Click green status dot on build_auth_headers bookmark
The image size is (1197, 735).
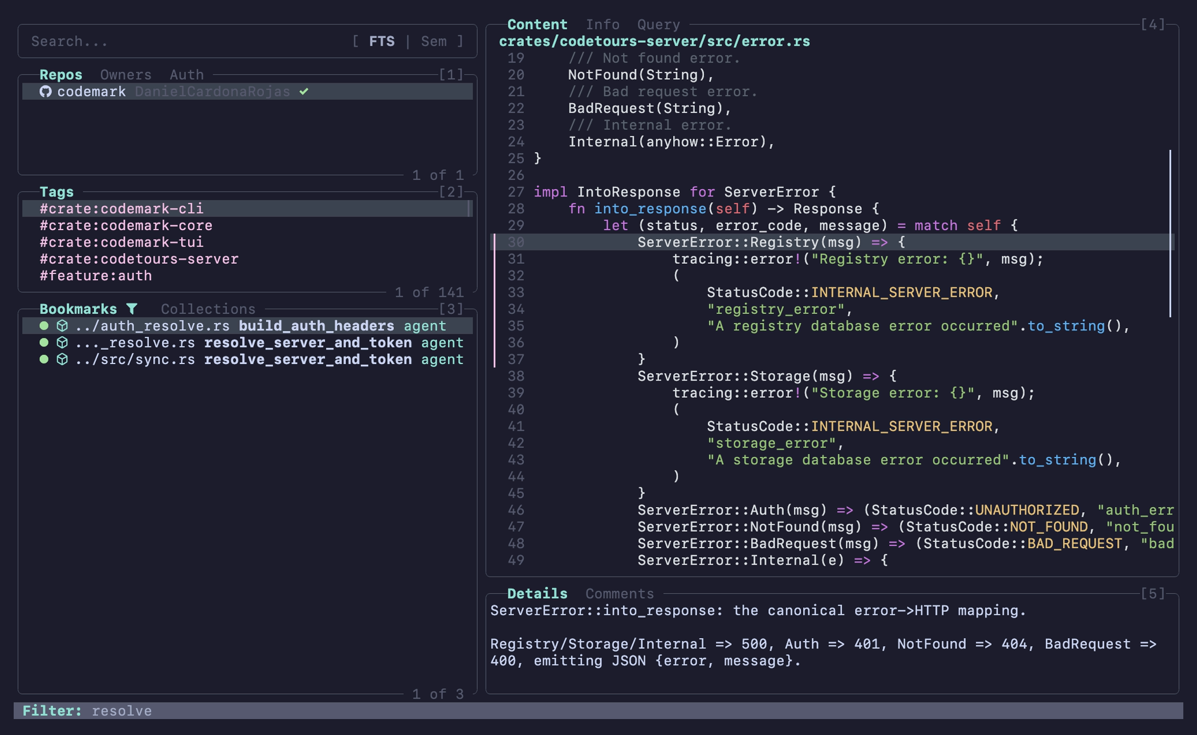[44, 326]
